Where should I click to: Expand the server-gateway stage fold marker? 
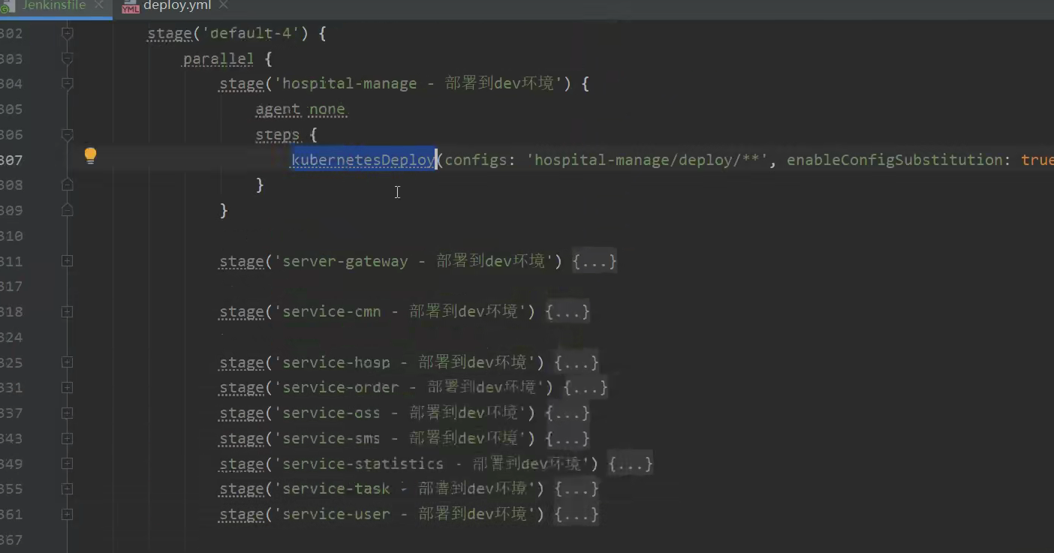67,261
